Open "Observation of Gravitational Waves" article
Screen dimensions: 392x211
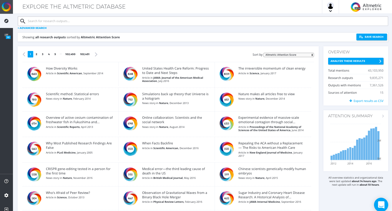(175, 195)
